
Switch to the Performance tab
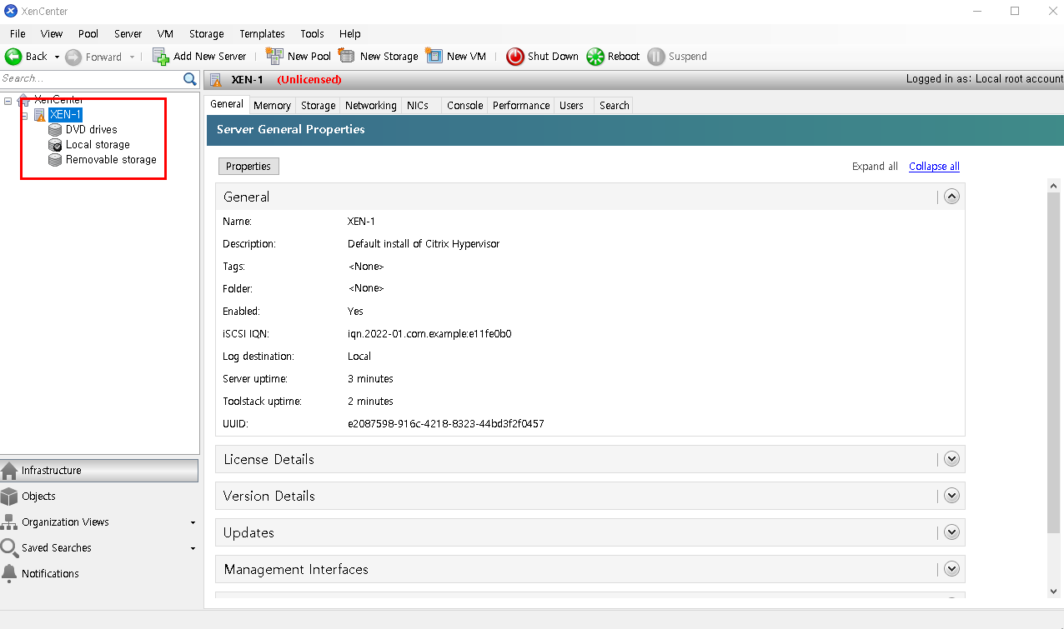[x=521, y=106]
